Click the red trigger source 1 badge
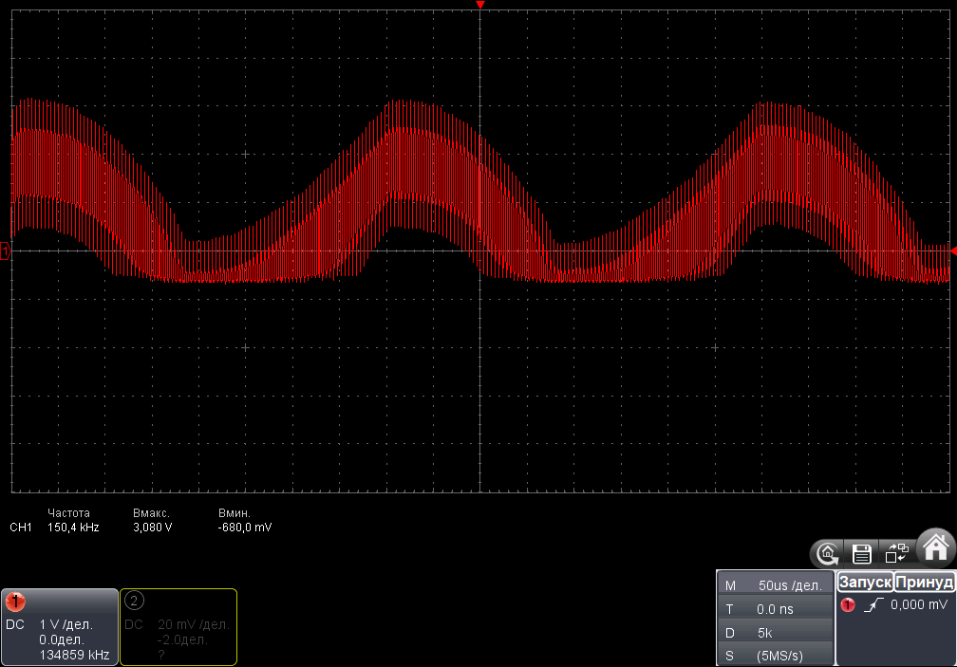The image size is (957, 667). pos(848,604)
